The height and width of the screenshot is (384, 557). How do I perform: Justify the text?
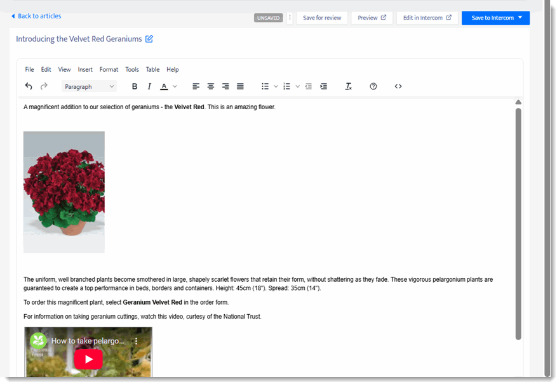(240, 86)
